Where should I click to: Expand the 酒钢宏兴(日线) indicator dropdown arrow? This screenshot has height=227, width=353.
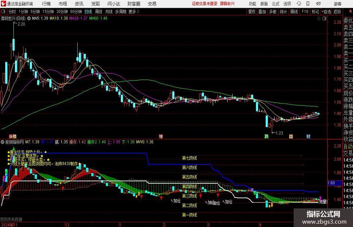pyautogui.click(x=29, y=18)
